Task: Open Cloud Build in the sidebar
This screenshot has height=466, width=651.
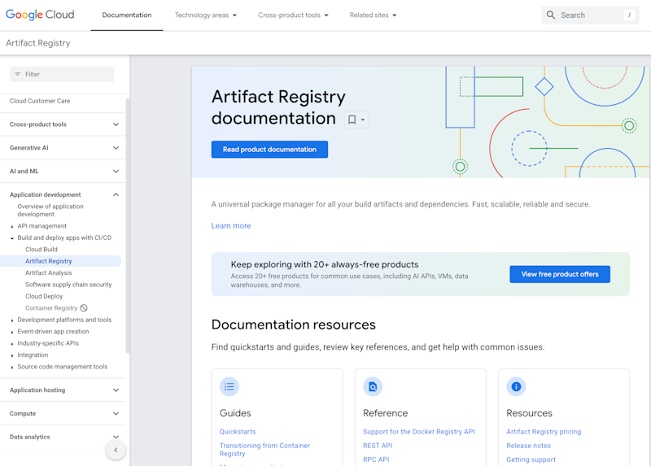Action: pos(42,250)
